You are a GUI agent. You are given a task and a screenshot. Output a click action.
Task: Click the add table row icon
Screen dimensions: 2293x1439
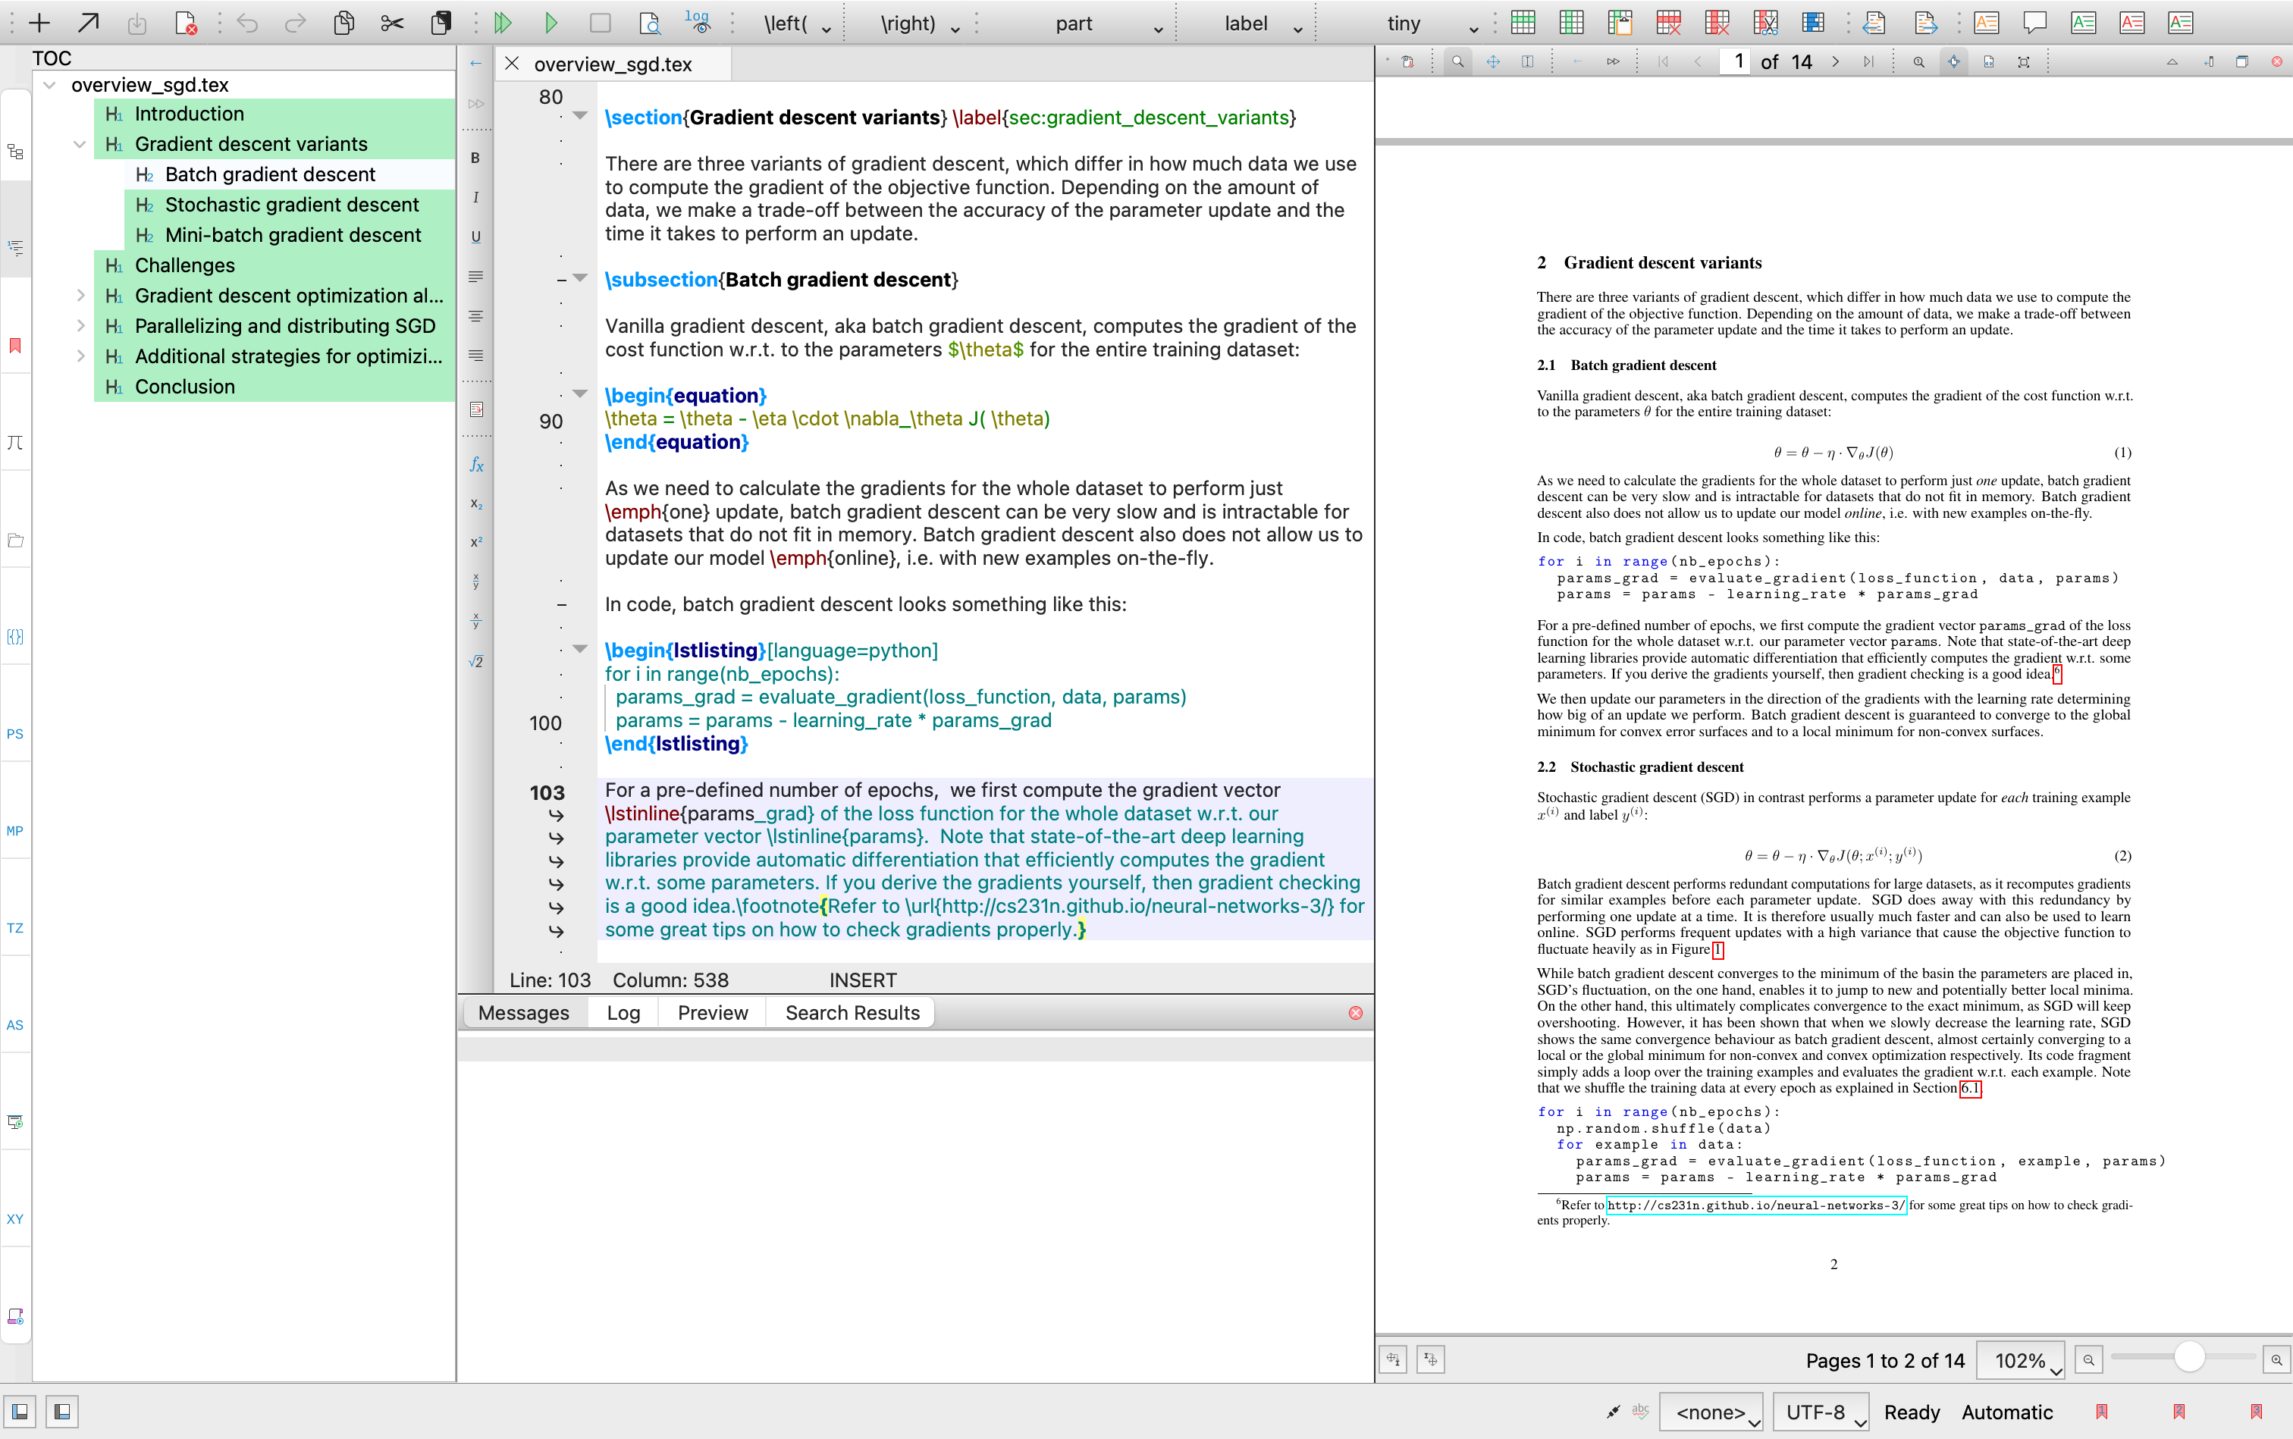[1523, 23]
